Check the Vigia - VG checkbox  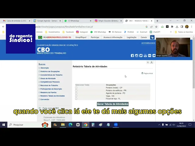point(76,96)
